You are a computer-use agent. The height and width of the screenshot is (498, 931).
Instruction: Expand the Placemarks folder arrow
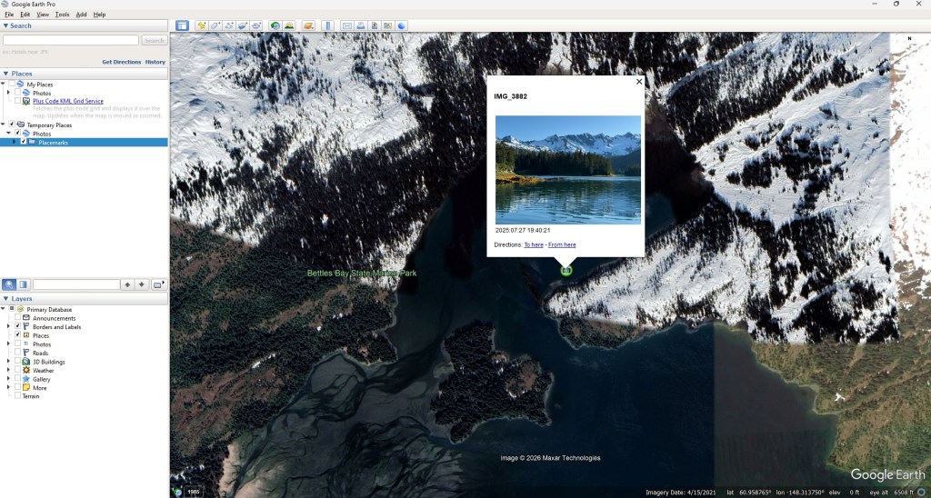pos(14,142)
